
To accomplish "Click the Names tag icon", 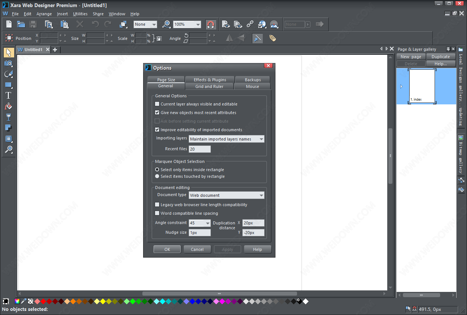I will pyautogui.click(x=272, y=38).
